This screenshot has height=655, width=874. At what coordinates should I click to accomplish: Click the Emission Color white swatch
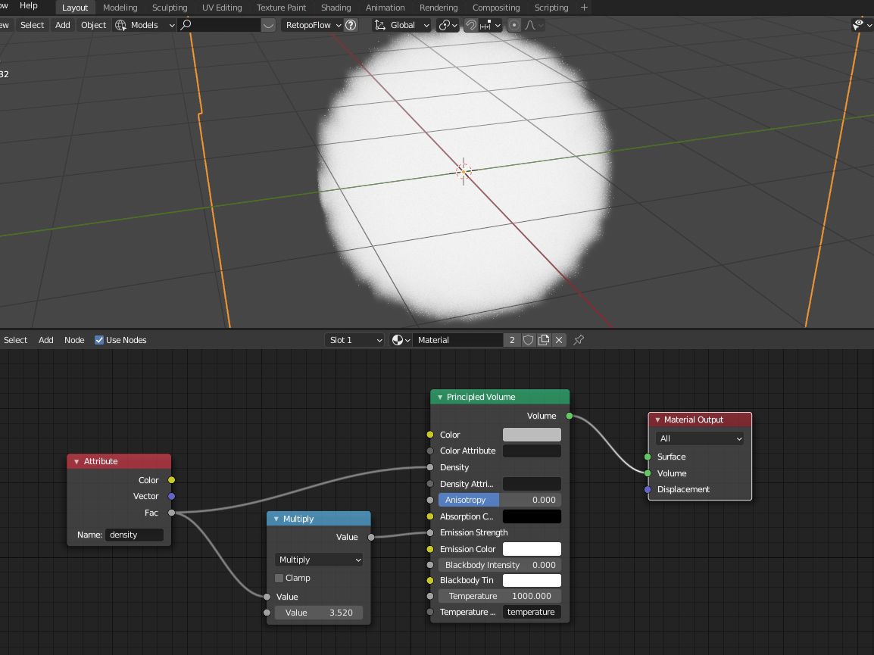[x=532, y=549]
